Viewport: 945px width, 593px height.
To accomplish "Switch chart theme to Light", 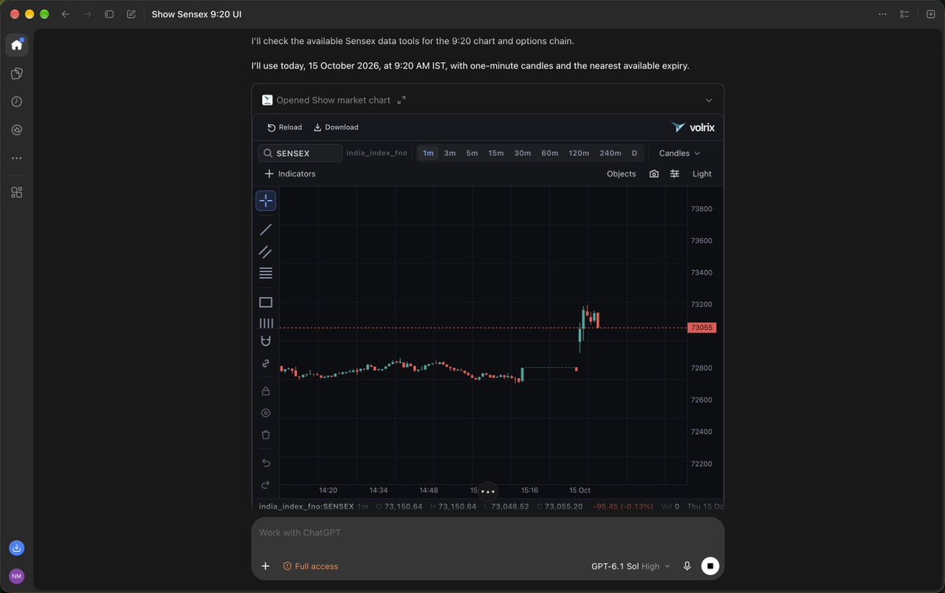I will (702, 174).
